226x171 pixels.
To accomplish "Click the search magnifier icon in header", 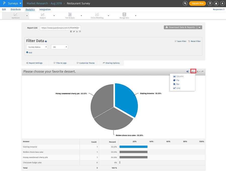I will 185,4.
